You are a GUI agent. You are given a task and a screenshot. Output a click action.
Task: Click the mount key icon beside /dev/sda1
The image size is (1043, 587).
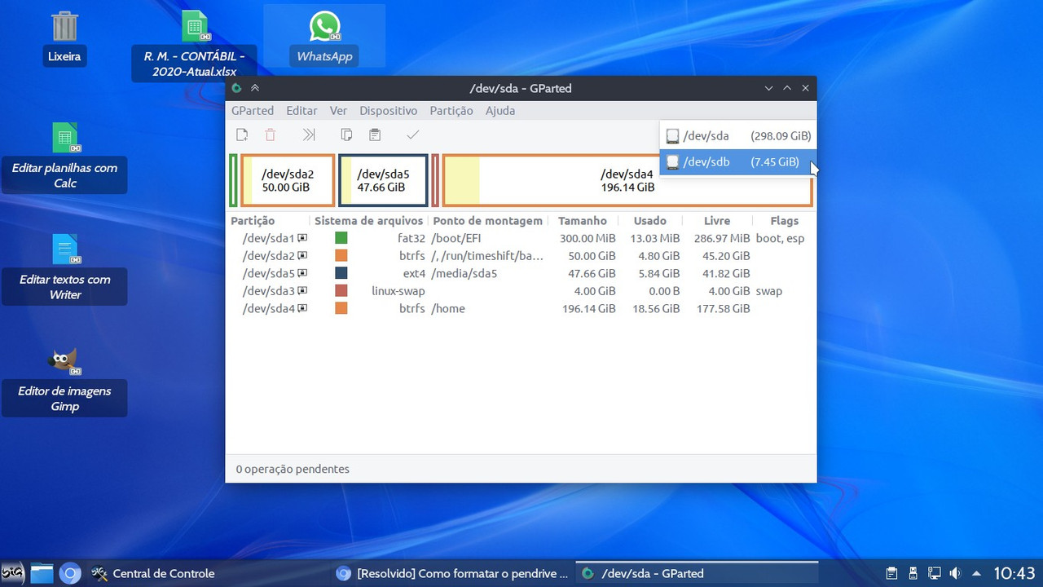[302, 238]
